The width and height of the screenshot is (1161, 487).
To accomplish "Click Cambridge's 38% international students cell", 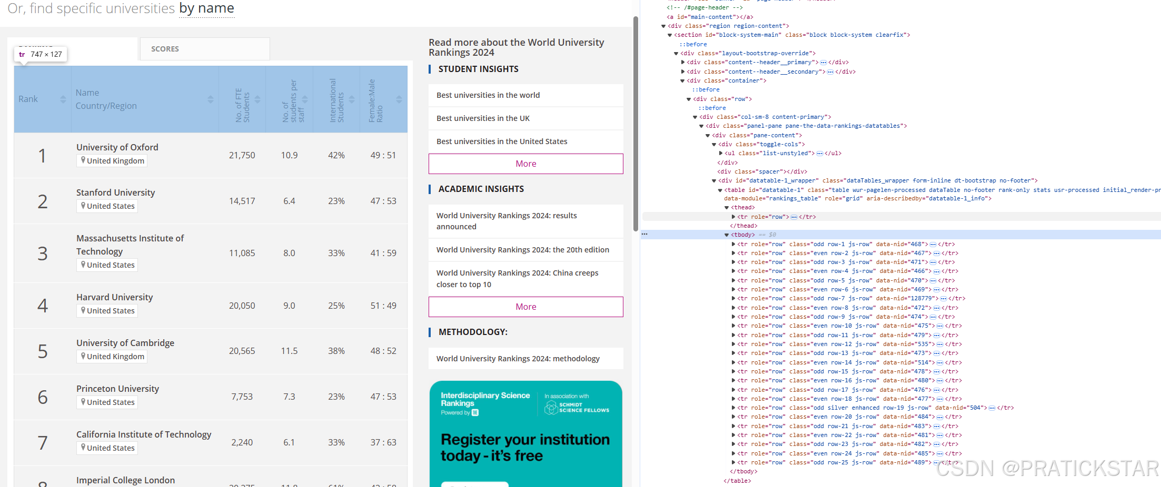I will [x=336, y=351].
